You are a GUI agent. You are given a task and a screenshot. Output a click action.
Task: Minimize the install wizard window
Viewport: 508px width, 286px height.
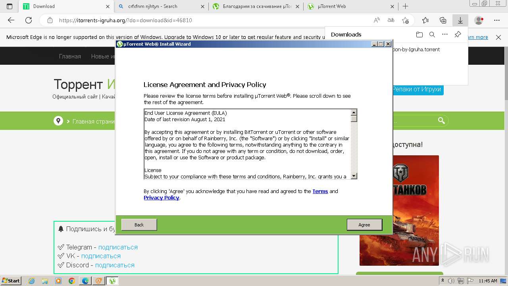pyautogui.click(x=374, y=44)
